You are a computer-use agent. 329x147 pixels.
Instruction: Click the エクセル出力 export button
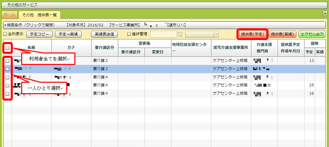(312, 34)
